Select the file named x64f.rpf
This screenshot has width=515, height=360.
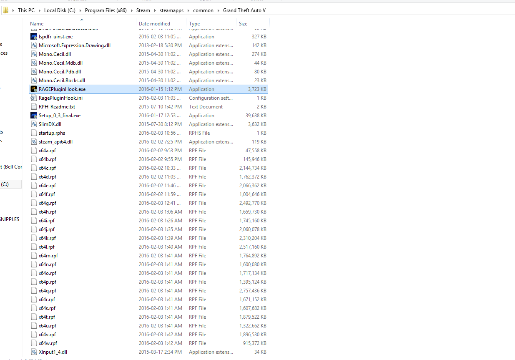pos(47,194)
